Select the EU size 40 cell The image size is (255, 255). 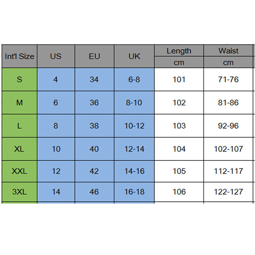(94, 149)
